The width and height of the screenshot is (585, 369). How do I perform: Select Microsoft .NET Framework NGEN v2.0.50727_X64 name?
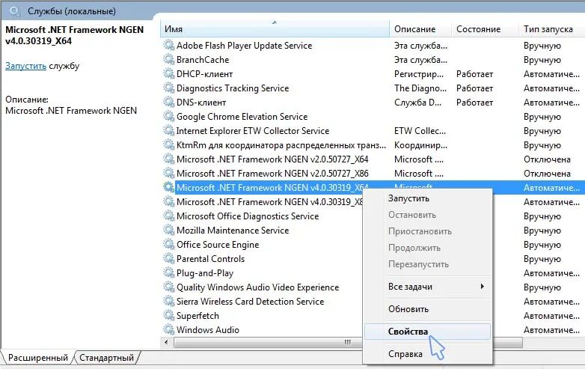click(x=272, y=159)
